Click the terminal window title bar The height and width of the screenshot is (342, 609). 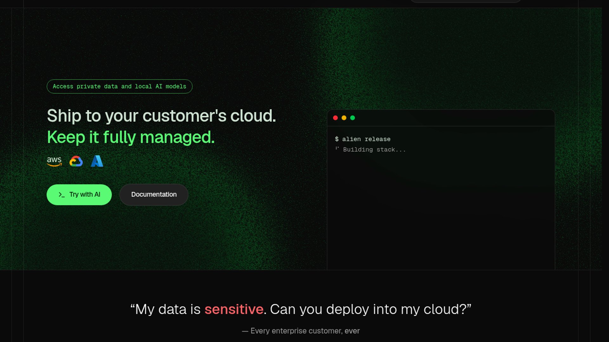[444, 118]
